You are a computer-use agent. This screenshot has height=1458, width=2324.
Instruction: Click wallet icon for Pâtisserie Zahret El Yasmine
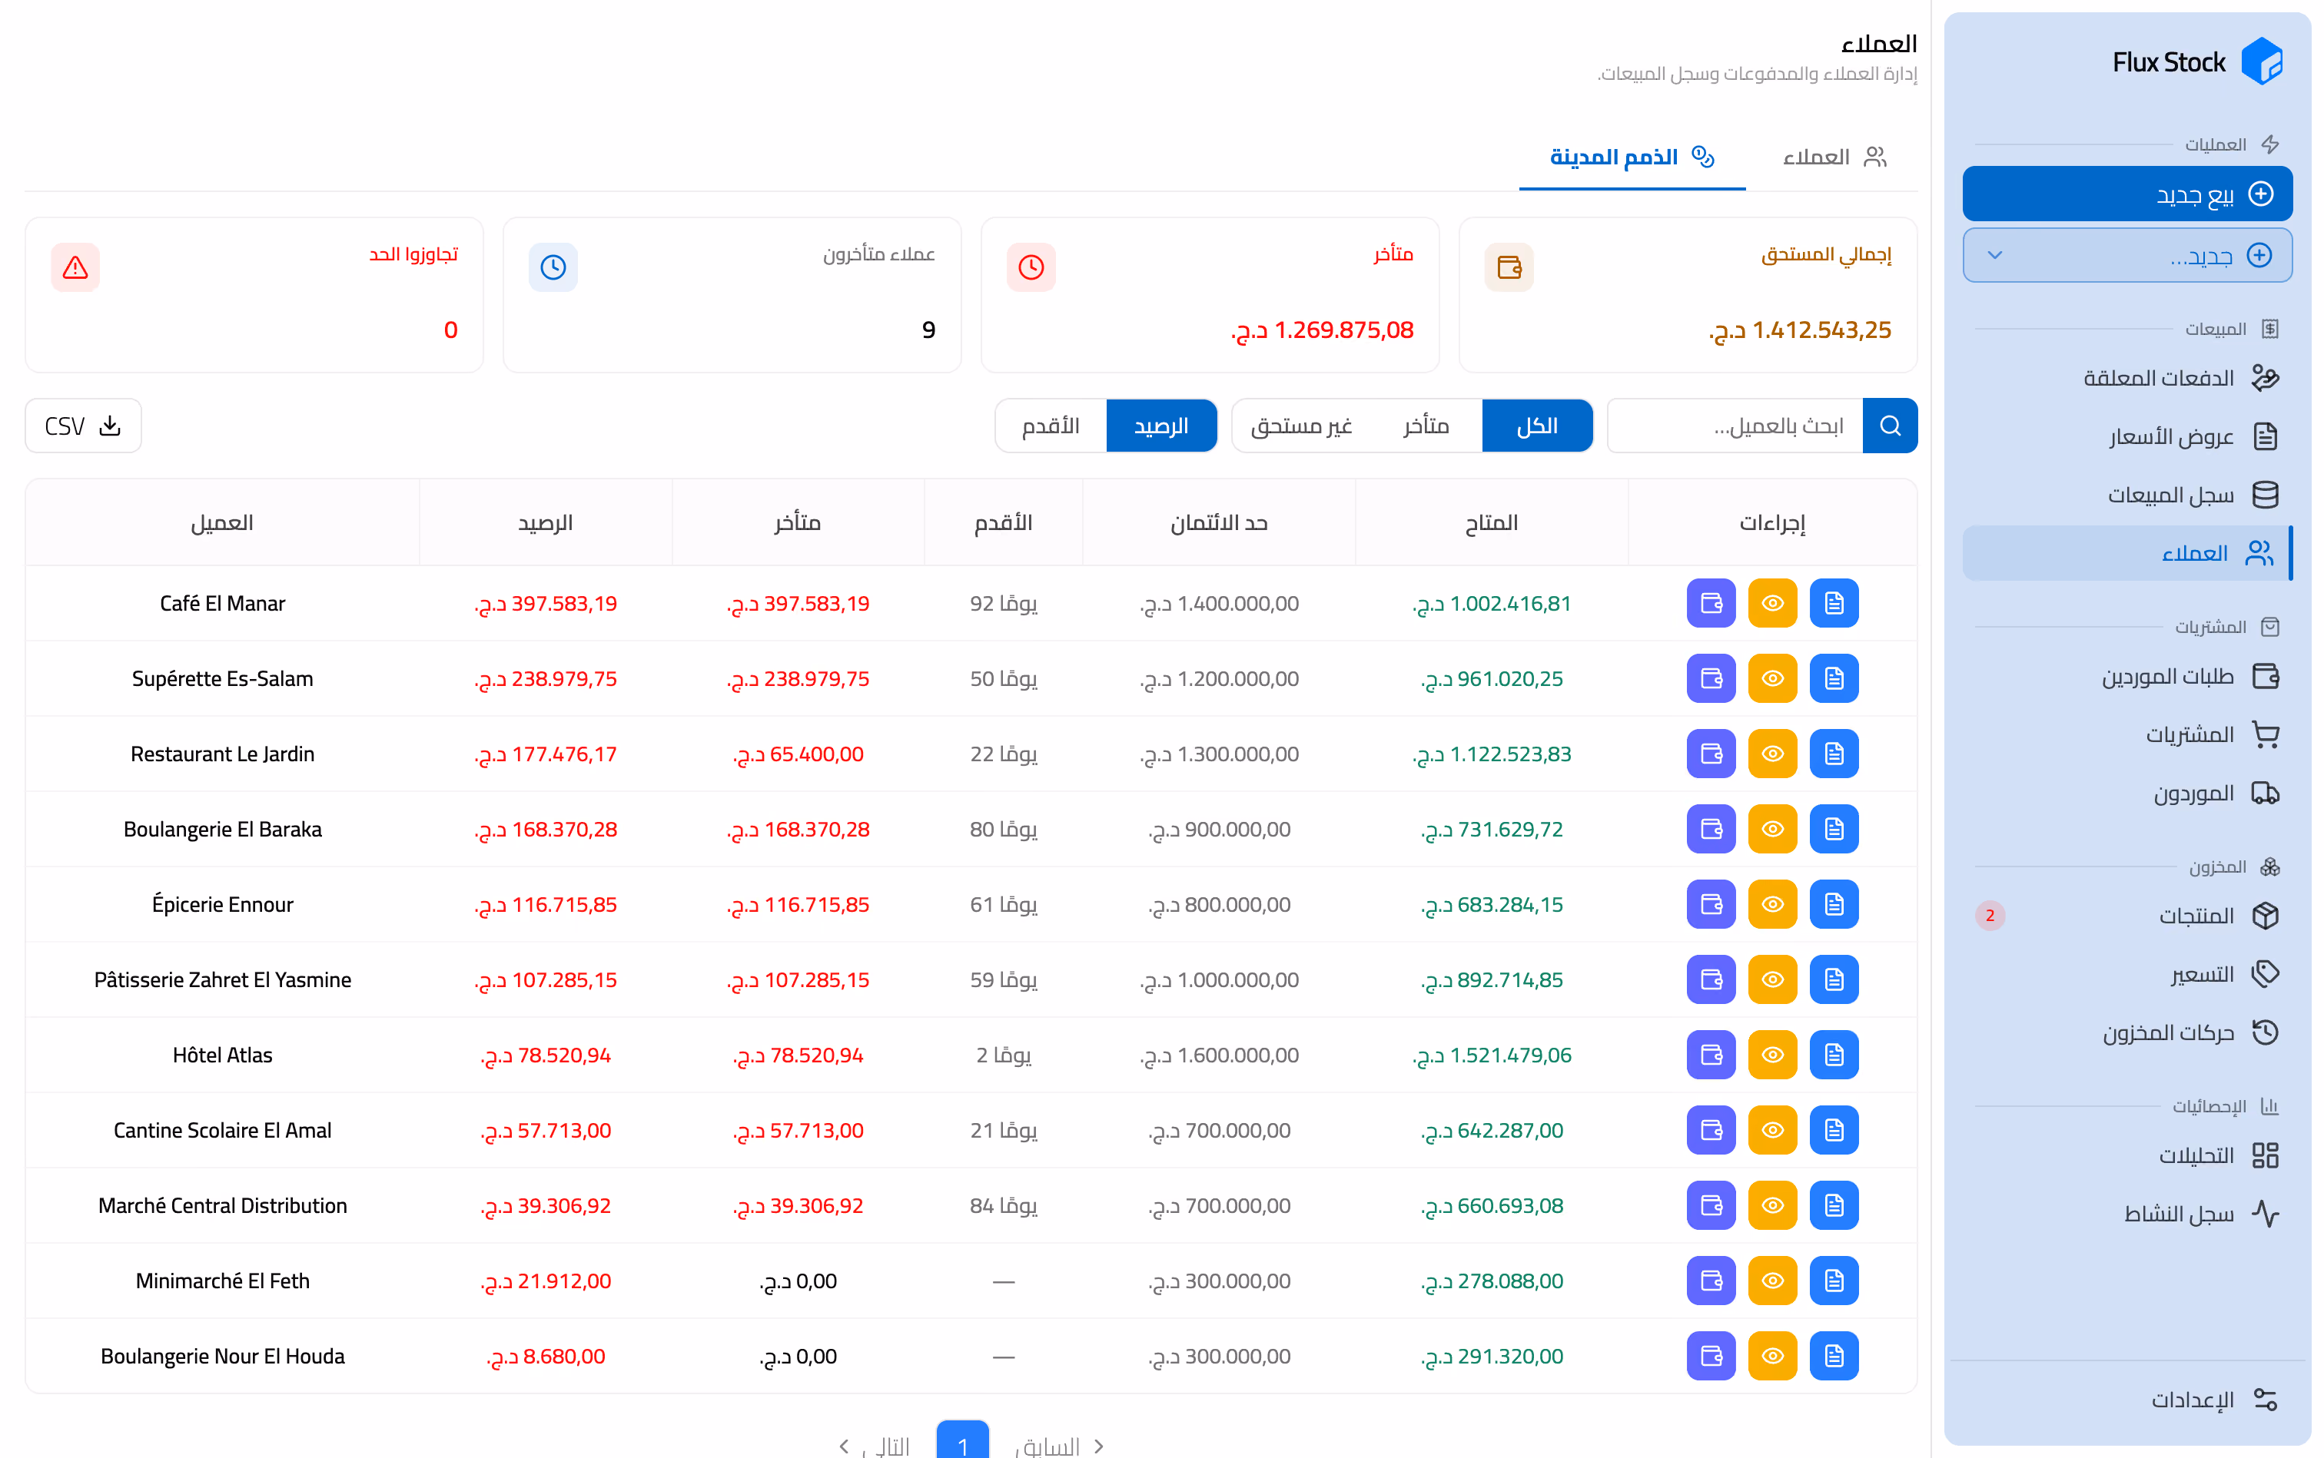click(1711, 979)
